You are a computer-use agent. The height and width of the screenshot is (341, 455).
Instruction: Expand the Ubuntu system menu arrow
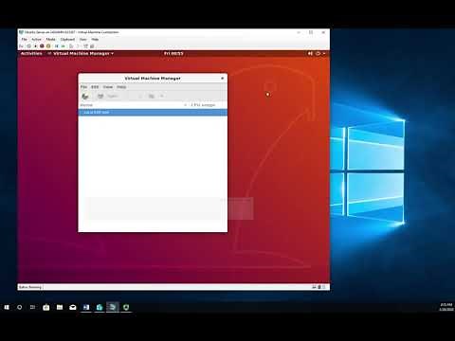coord(324,53)
